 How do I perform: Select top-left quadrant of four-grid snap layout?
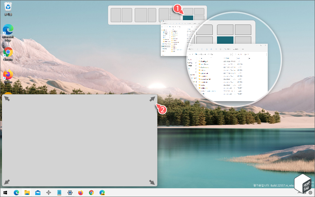(x=188, y=11)
